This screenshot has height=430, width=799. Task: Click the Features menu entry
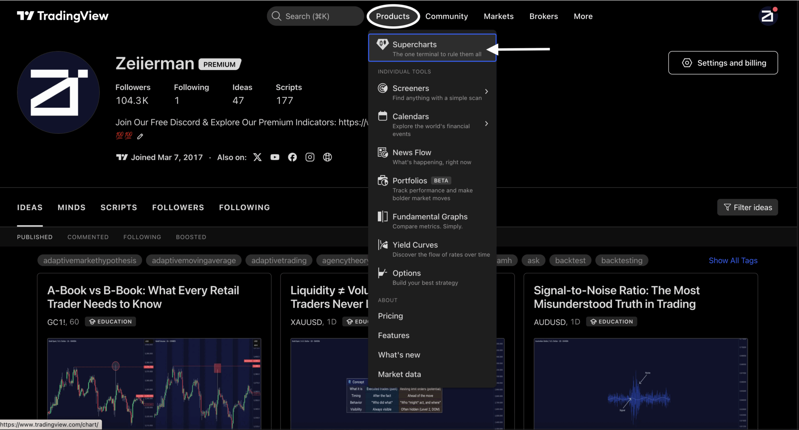(394, 335)
